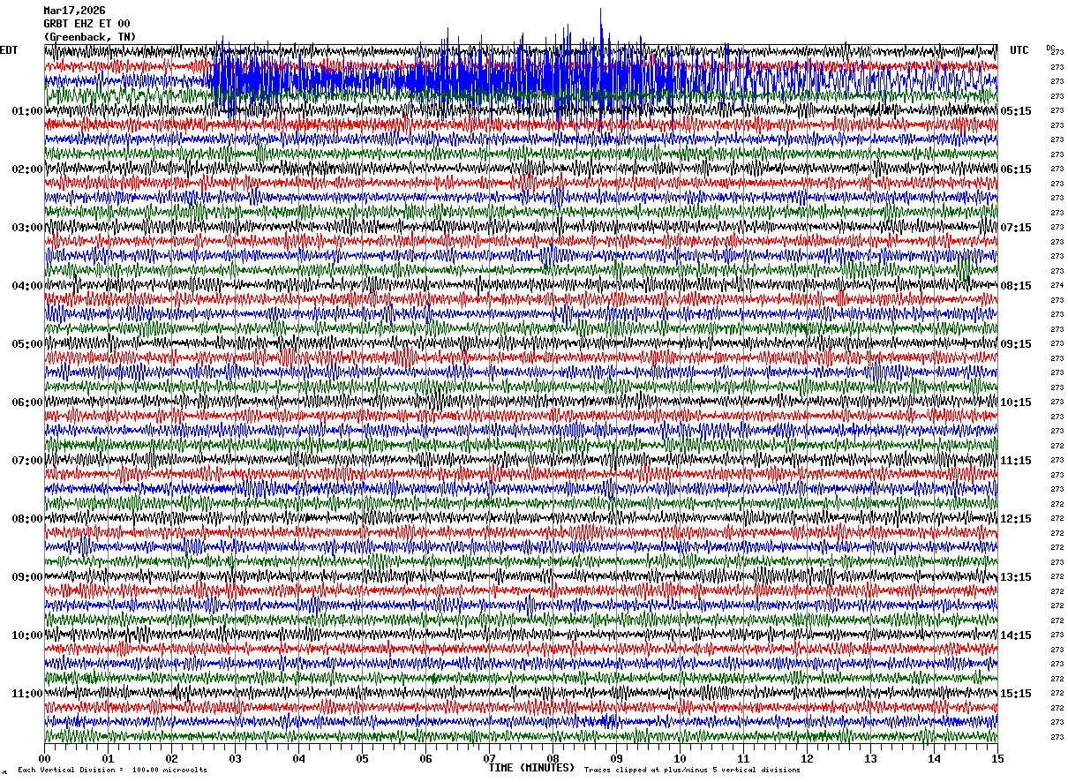Click the '04:00' EDT time label

[27, 286]
